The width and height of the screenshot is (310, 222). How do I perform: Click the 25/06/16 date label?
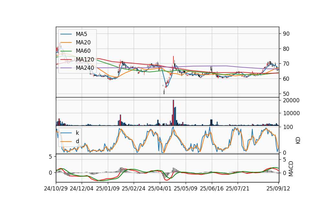pyautogui.click(x=212, y=189)
